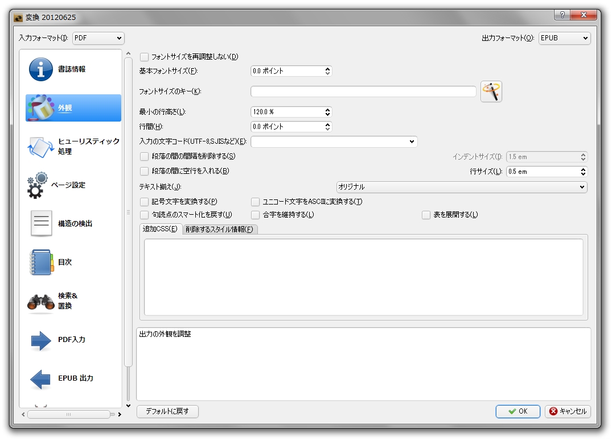
Task: Check 段落の間に空行を入れる
Action: (x=144, y=171)
